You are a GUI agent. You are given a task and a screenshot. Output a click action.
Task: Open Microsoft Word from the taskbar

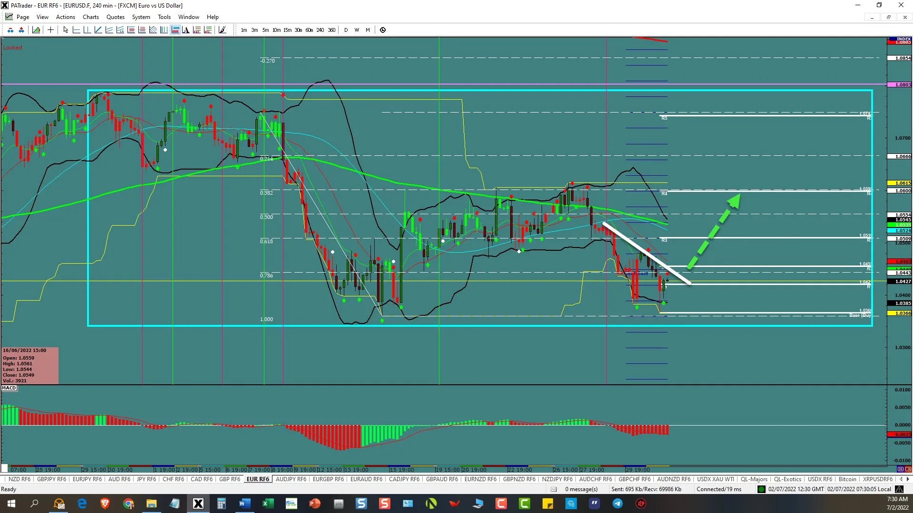pos(244,503)
